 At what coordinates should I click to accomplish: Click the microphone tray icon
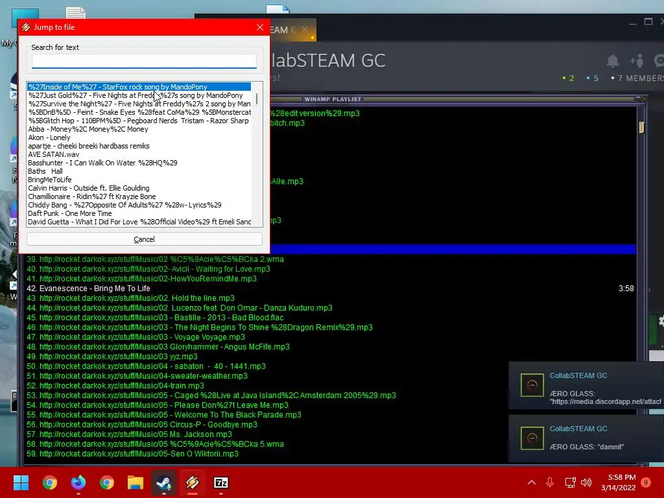[x=550, y=482]
